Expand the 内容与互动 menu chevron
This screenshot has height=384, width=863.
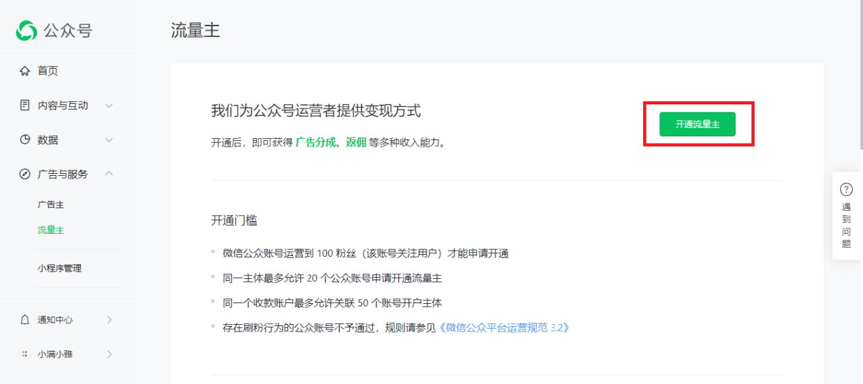[x=109, y=105]
